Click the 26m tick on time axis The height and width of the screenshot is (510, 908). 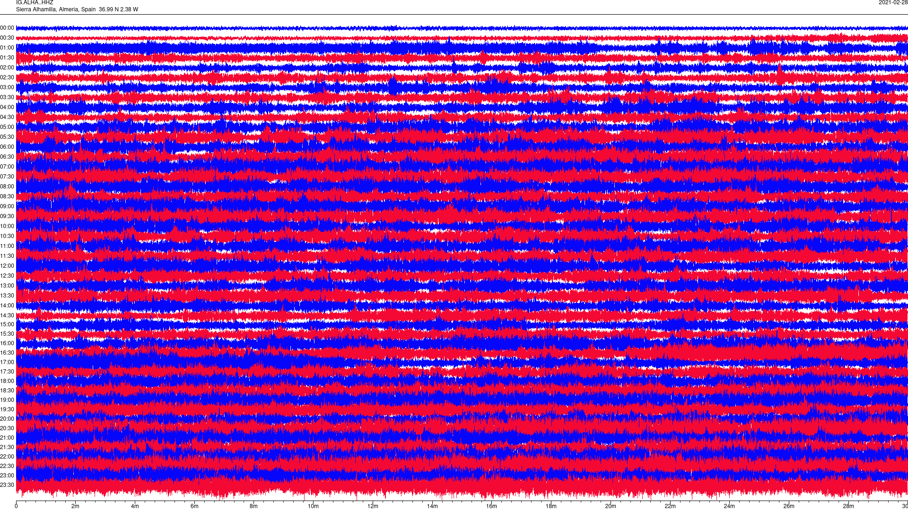coord(789,507)
